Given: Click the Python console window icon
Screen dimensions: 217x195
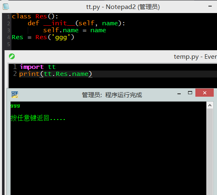Looking at the screenshot, I should click(15, 95).
